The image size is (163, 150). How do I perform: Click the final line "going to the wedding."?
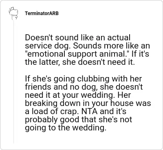pos(66,128)
